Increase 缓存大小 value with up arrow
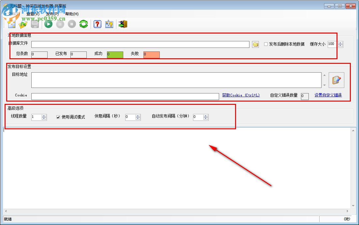 point(340,43)
